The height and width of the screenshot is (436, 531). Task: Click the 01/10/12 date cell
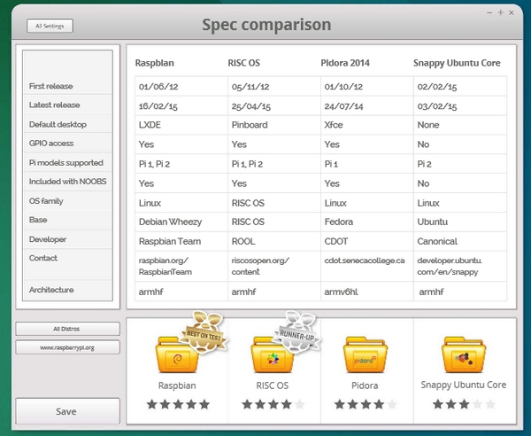[367, 87]
